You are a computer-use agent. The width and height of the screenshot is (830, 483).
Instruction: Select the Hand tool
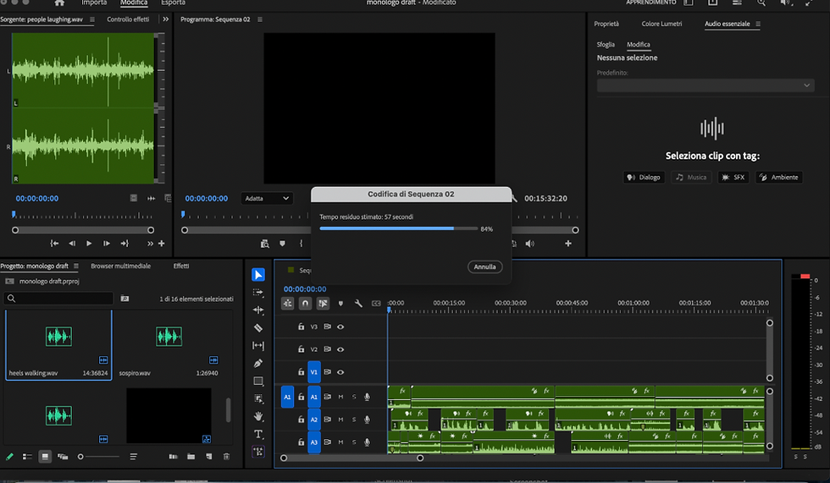[x=258, y=416]
